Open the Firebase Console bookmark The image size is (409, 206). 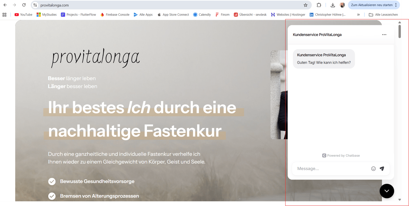point(115,15)
